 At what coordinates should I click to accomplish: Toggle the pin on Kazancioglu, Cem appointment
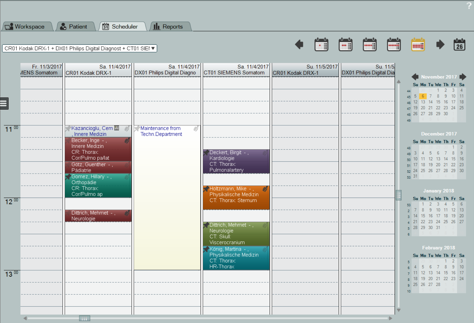tap(68, 128)
